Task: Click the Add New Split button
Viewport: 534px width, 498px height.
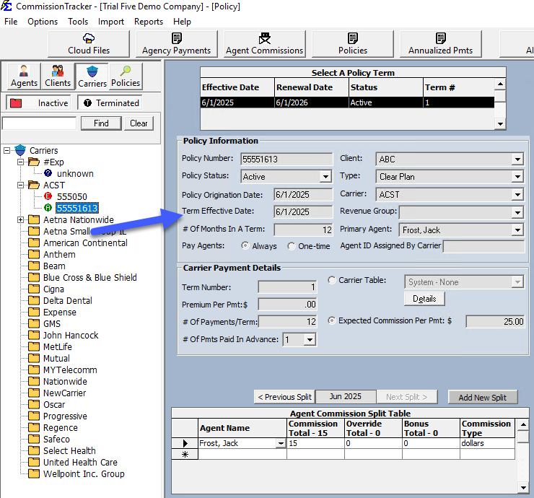Action: pyautogui.click(x=483, y=398)
